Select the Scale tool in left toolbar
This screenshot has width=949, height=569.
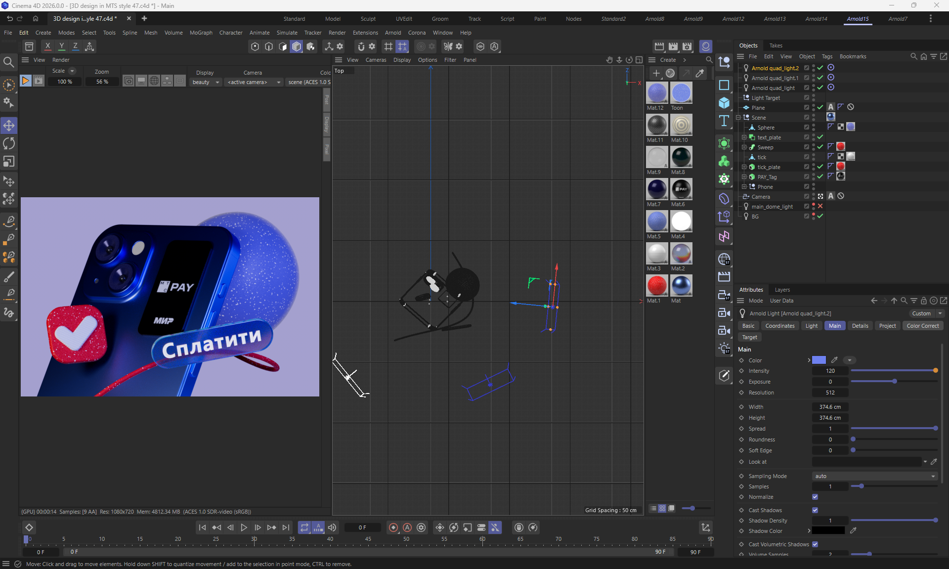coord(9,162)
